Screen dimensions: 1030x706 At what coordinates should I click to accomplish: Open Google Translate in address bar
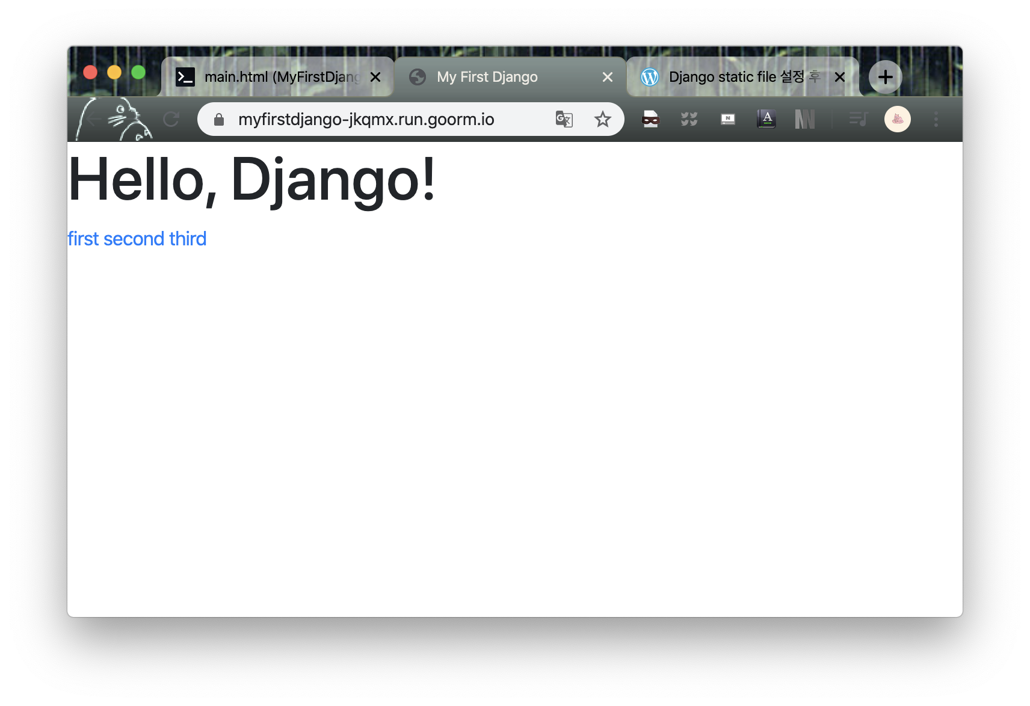(x=564, y=119)
